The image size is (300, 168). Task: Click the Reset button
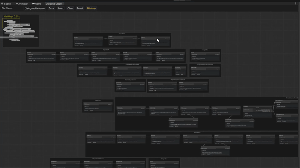tap(80, 8)
